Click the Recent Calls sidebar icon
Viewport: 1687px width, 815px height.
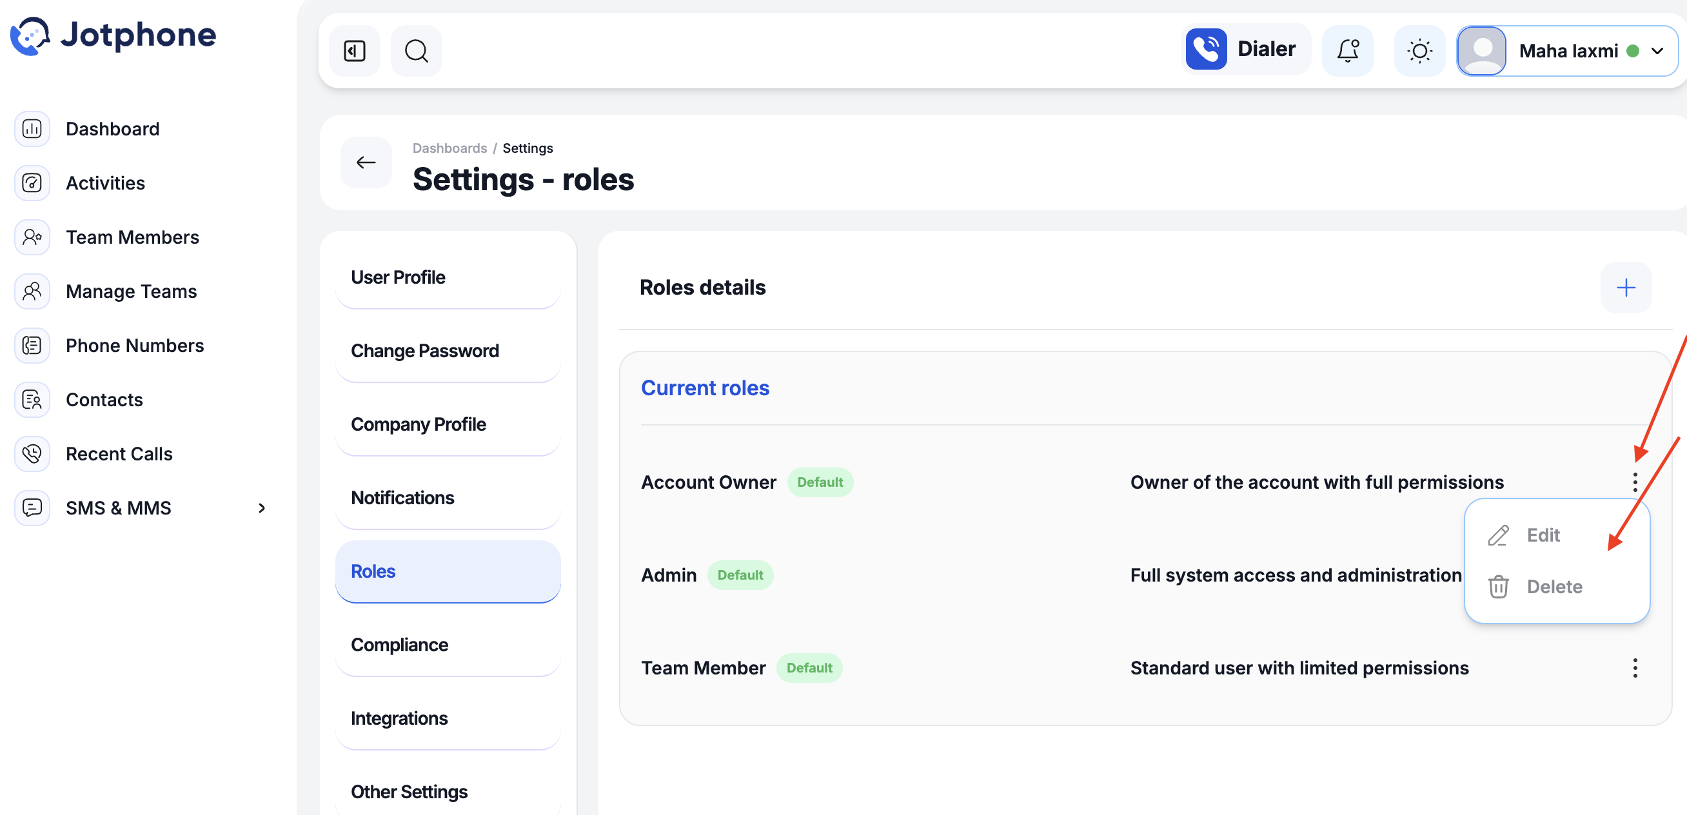coord(32,454)
